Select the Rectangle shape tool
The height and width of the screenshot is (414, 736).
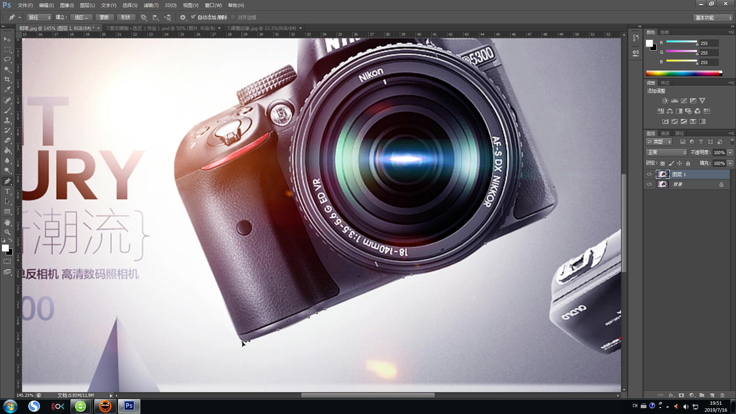click(7, 212)
